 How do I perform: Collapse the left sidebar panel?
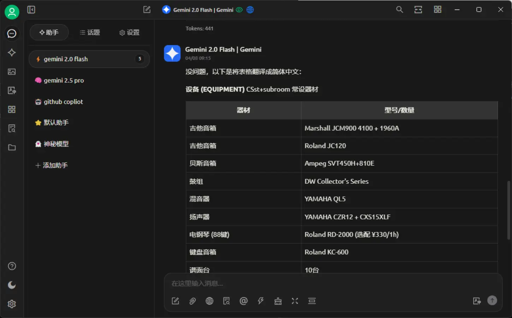click(x=31, y=10)
